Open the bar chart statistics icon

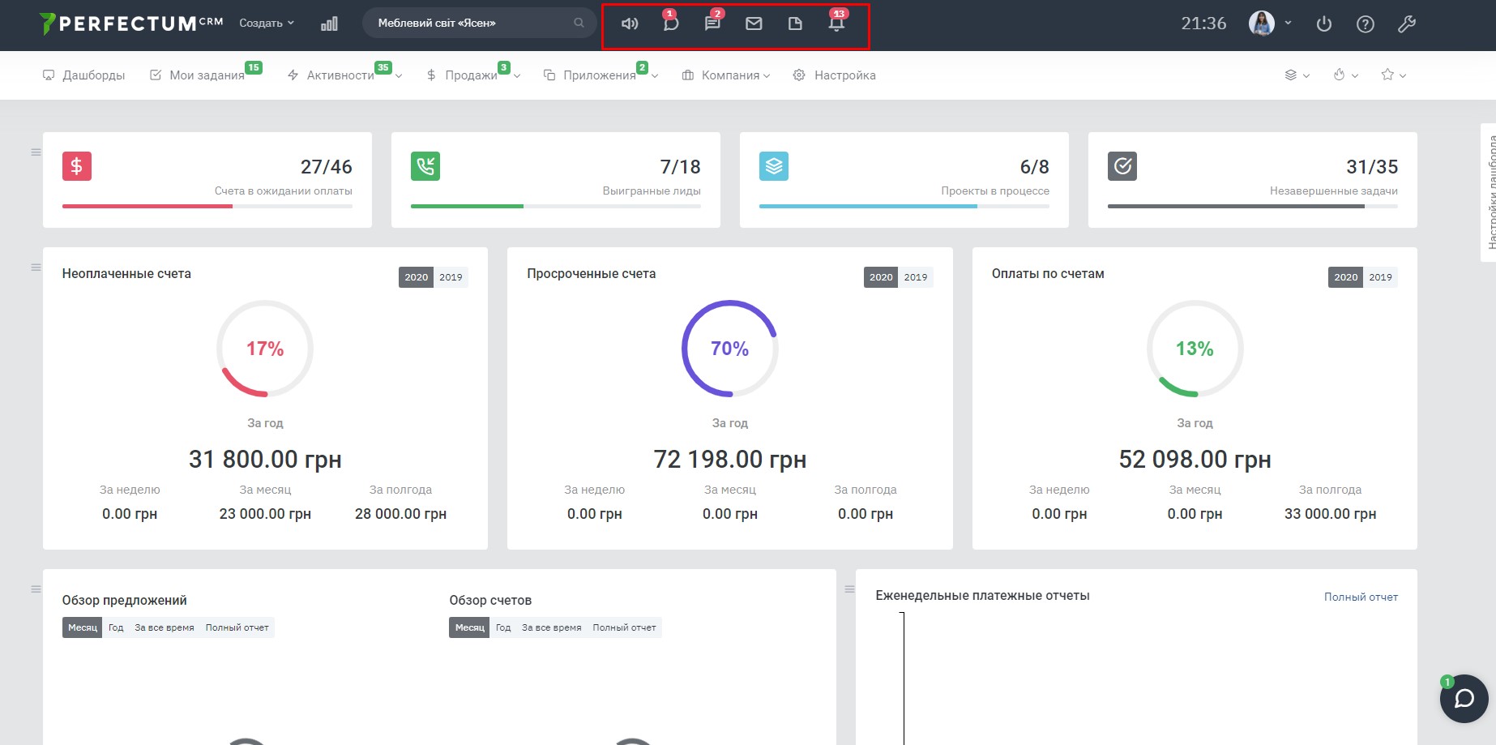pyautogui.click(x=329, y=24)
